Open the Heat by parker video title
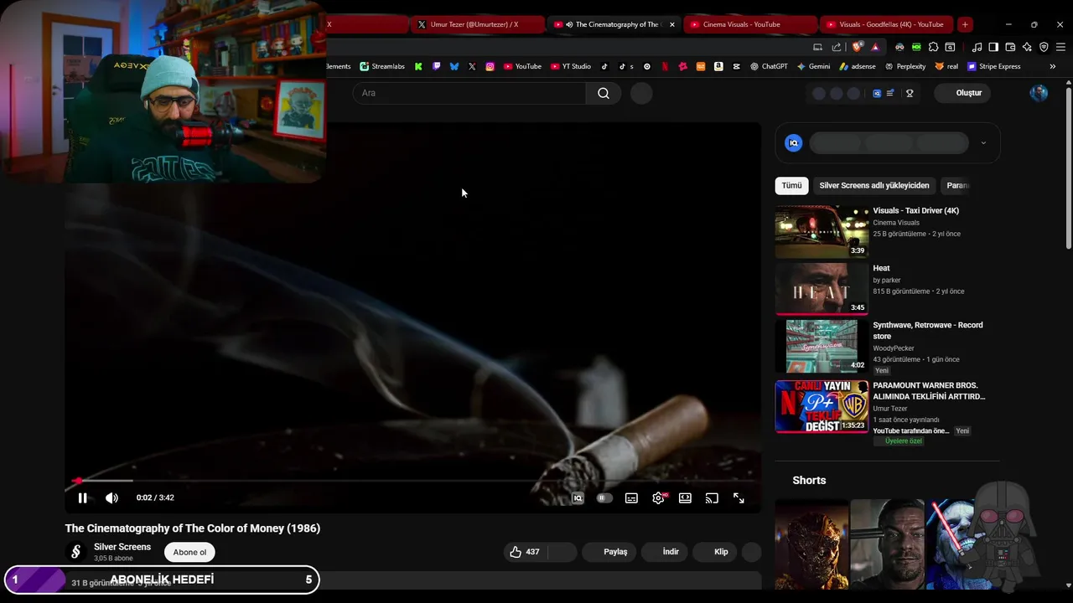Screen dimensions: 1073x603 [881, 268]
